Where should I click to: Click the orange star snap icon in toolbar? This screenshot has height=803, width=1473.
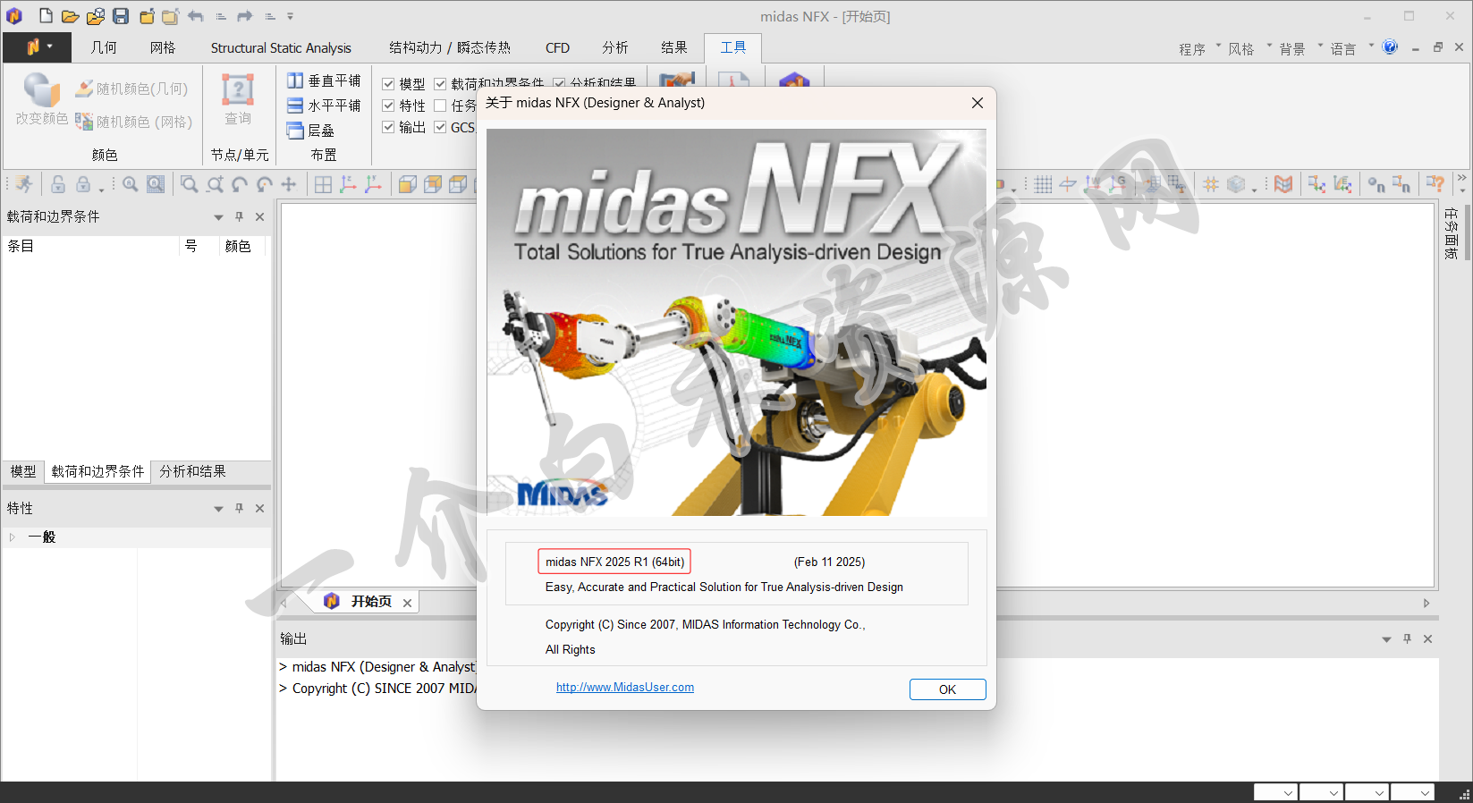pyautogui.click(x=1211, y=184)
